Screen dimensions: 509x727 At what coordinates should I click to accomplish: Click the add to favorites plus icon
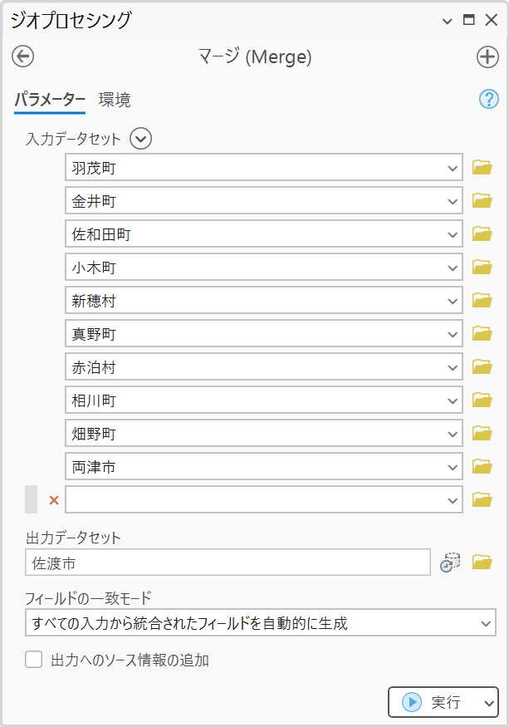tap(487, 56)
